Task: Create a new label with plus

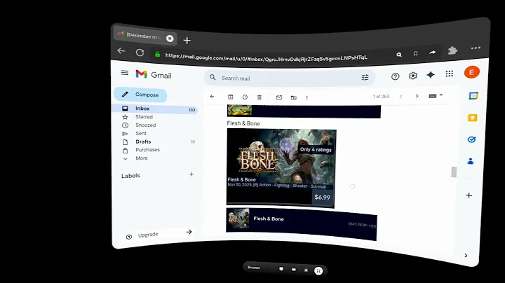Action: 191,174
